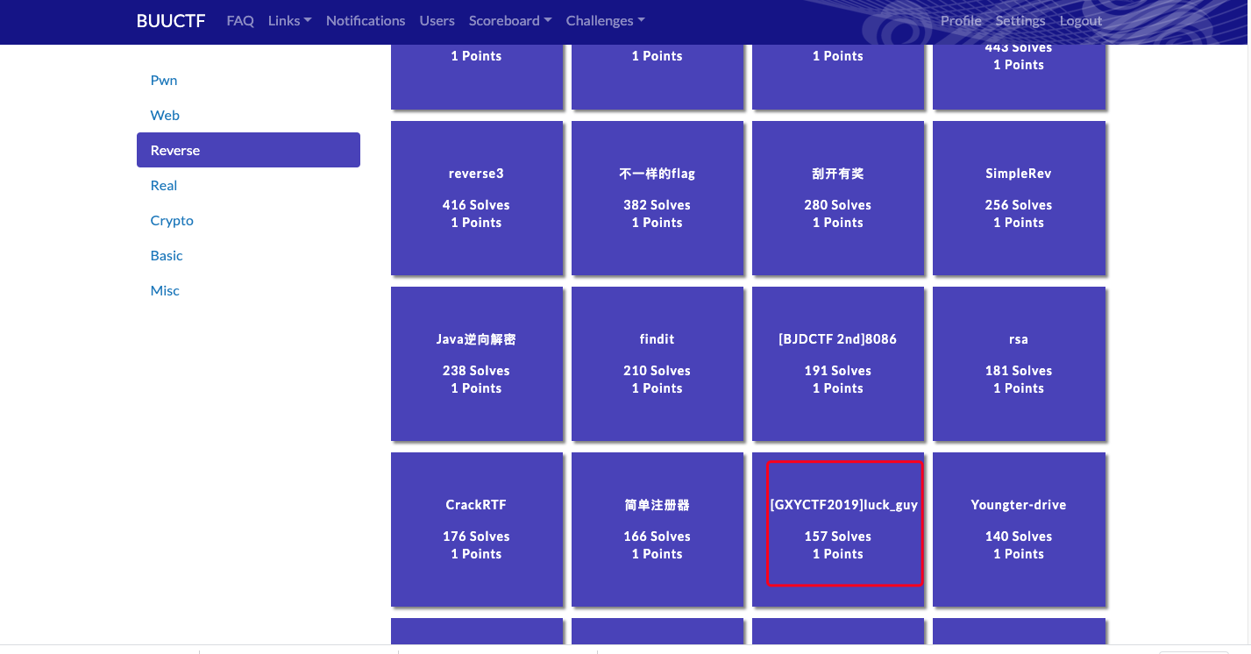
Task: Open the Settings page
Action: [1020, 20]
